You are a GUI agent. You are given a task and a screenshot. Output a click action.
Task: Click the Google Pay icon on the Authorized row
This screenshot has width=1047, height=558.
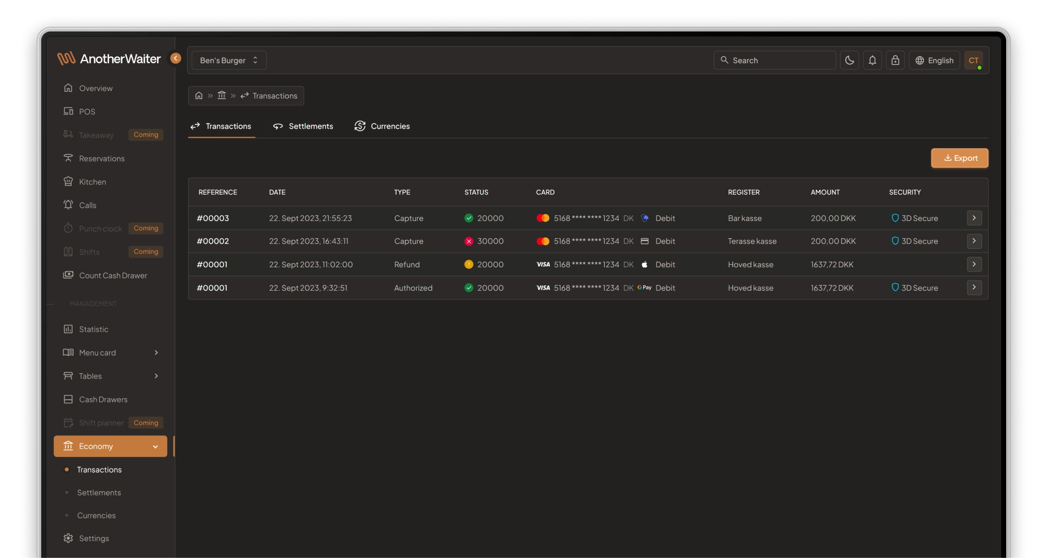(x=645, y=287)
